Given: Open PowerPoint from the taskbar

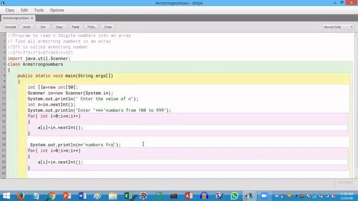Looking at the screenshot, I should point(67,196).
